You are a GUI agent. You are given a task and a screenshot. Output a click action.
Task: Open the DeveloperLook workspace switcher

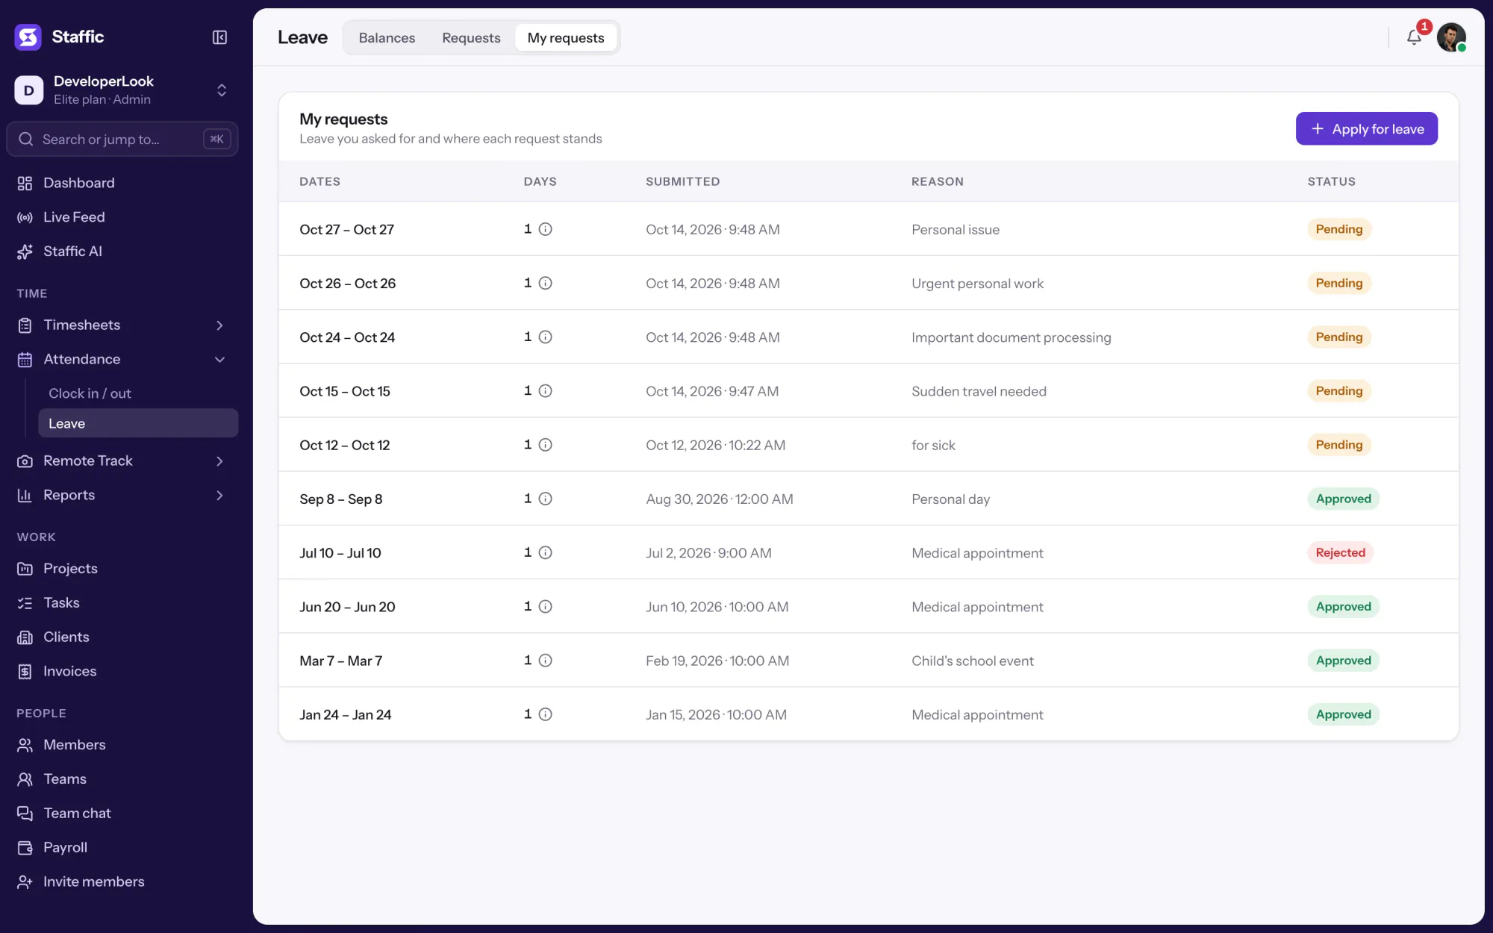122,90
